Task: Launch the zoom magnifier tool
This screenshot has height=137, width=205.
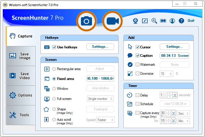Action: (x=154, y=21)
